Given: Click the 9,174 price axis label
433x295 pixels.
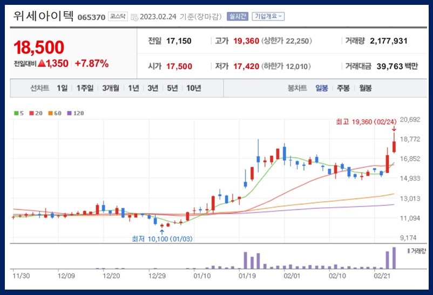Looking at the screenshot, I should pos(408,238).
